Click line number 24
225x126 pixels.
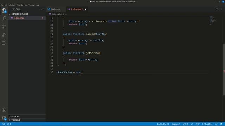pos(52,34)
